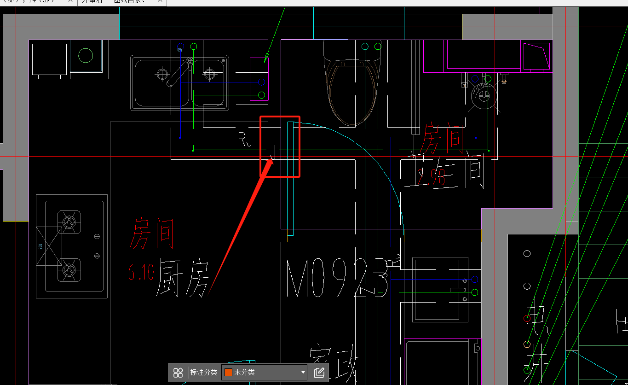Open the category grid icon in annotation toolbar
Image resolution: width=628 pixels, height=385 pixels.
[178, 373]
